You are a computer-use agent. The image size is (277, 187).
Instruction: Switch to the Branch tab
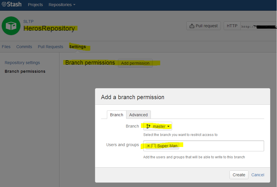pyautogui.click(x=117, y=115)
